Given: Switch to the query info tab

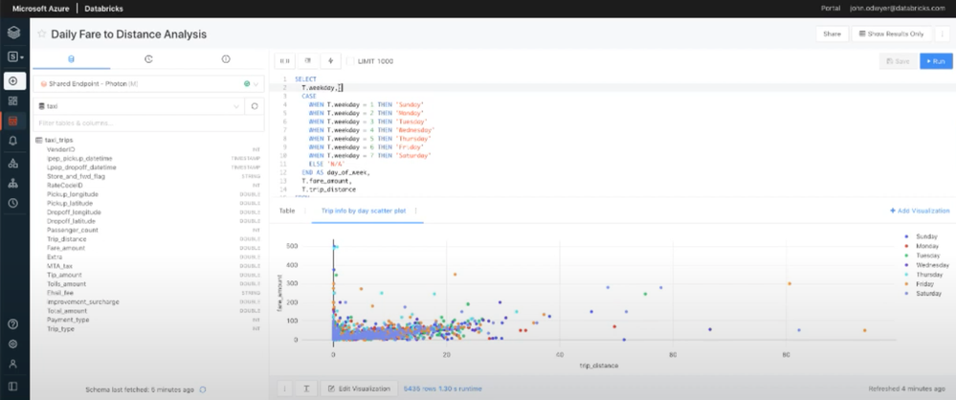Looking at the screenshot, I should (x=226, y=59).
